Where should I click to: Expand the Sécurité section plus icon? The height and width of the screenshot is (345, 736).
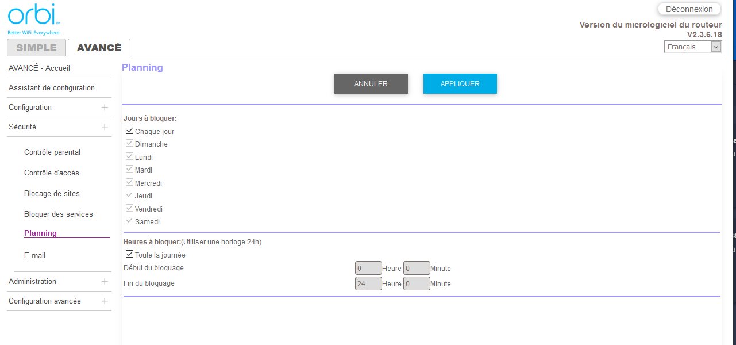(105, 127)
